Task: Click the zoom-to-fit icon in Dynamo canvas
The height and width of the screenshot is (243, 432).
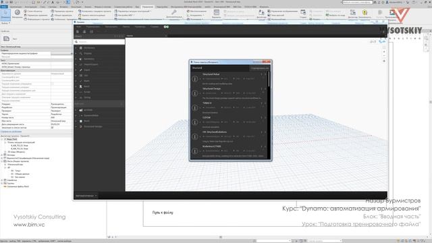Action: [x=384, y=47]
